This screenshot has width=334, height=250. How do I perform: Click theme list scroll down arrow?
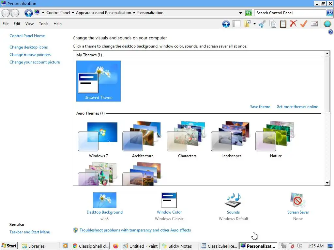(327, 183)
